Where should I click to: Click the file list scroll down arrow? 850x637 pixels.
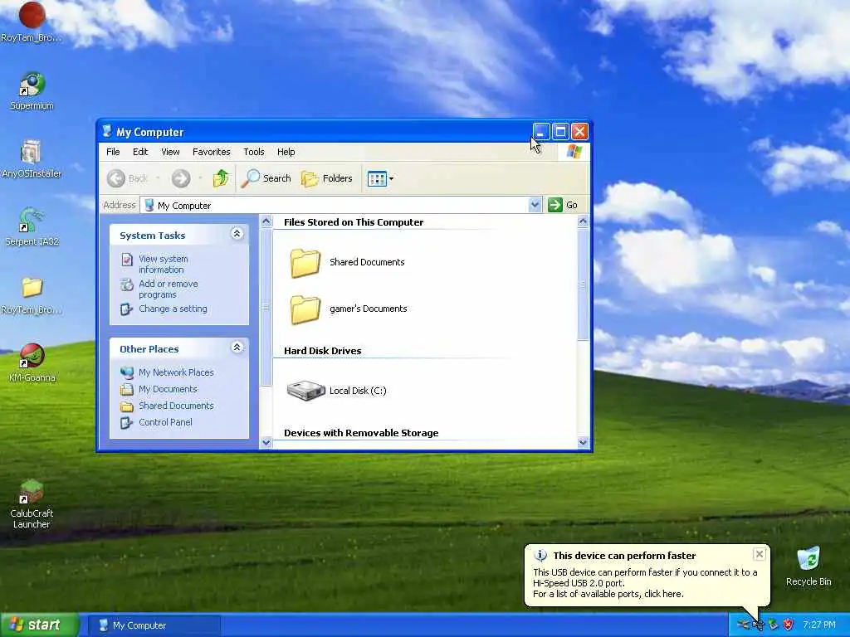(583, 443)
